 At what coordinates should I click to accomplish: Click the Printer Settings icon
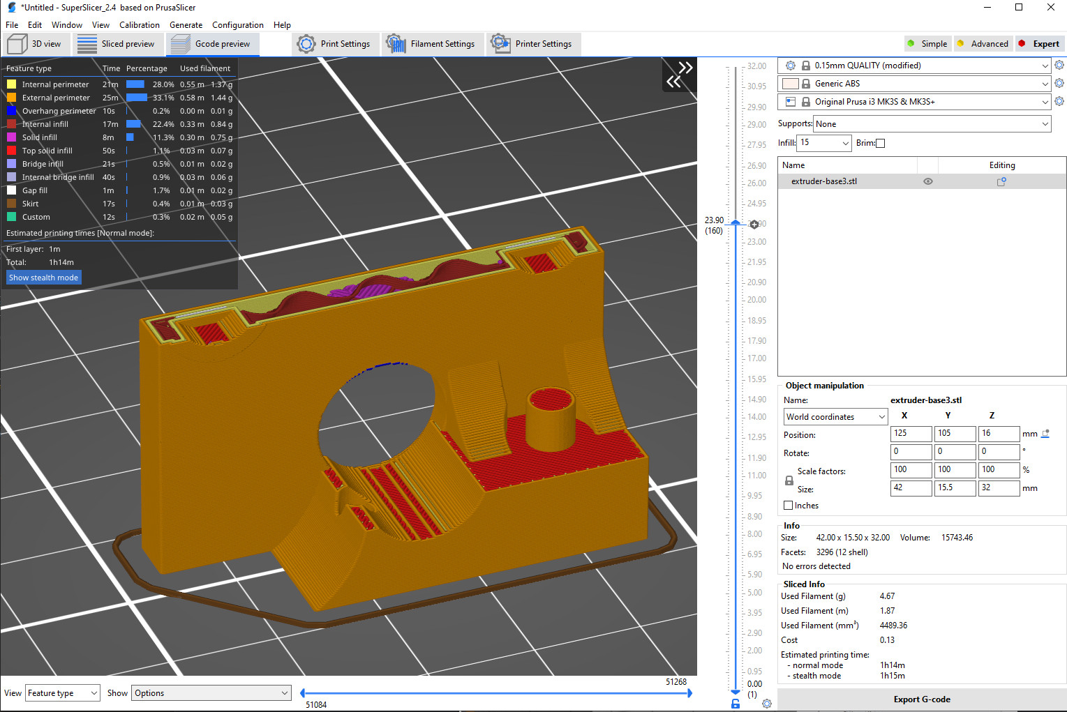[500, 44]
